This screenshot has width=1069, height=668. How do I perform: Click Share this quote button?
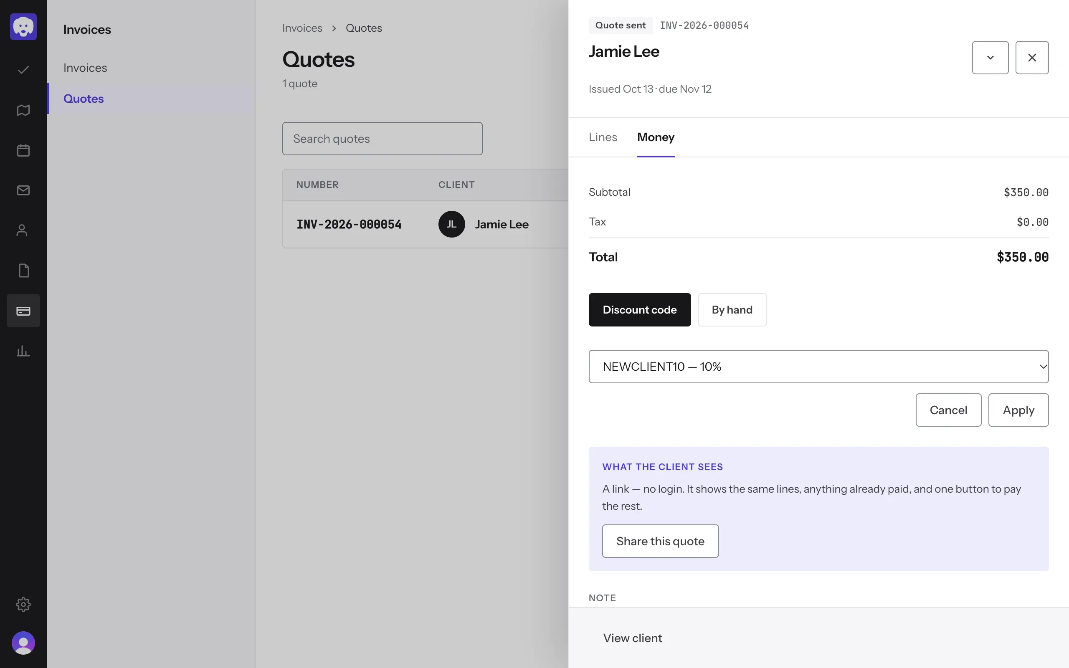coord(660,541)
